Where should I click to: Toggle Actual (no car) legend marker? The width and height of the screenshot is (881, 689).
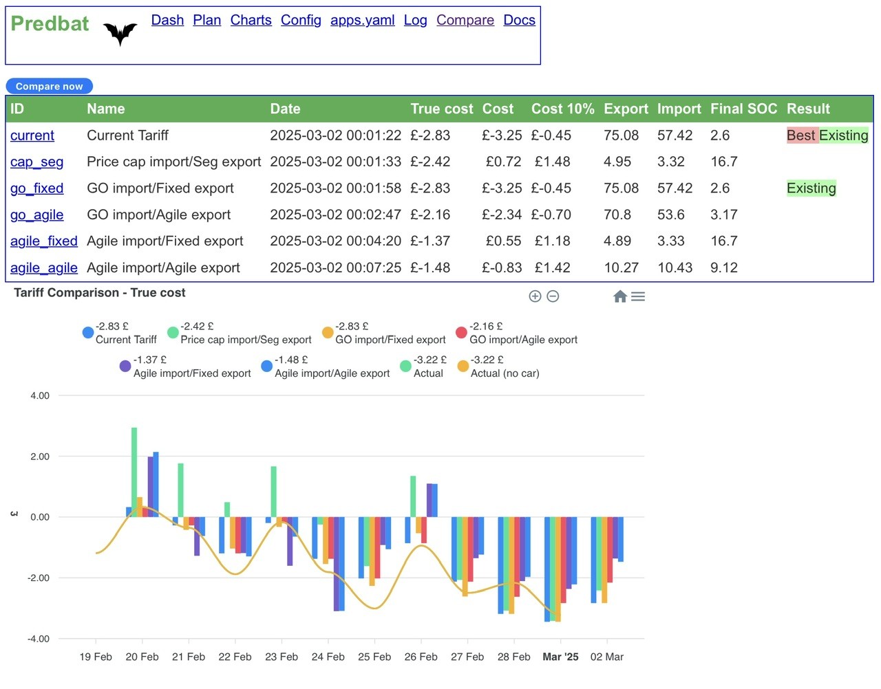tap(463, 367)
